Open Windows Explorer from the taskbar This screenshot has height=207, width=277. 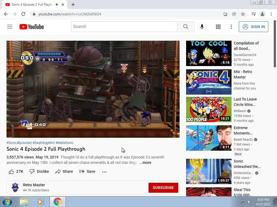click(24, 202)
